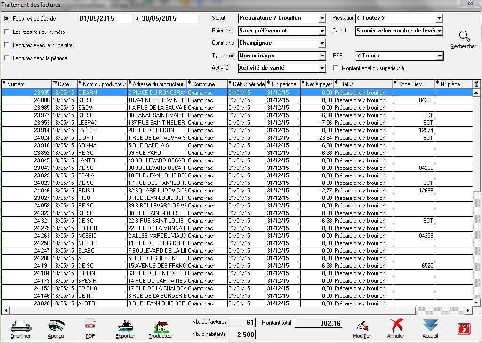The width and height of the screenshot is (482, 343).
Task: Sort by the Net à payer column
Action: pos(317,84)
